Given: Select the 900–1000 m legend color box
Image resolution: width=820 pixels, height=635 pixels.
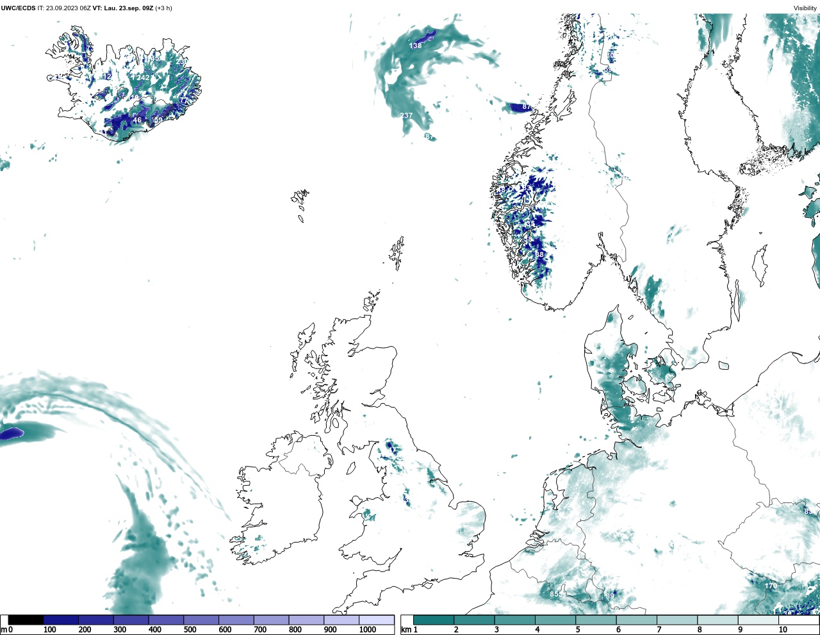Looking at the screenshot, I should point(341,620).
